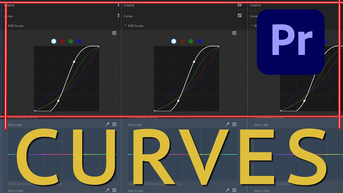Image resolution: width=343 pixels, height=193 pixels.
Task: Select the blue channel circle in the left panel
Action: point(79,41)
